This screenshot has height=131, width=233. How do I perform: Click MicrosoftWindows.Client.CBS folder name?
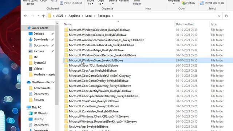pos(99,116)
